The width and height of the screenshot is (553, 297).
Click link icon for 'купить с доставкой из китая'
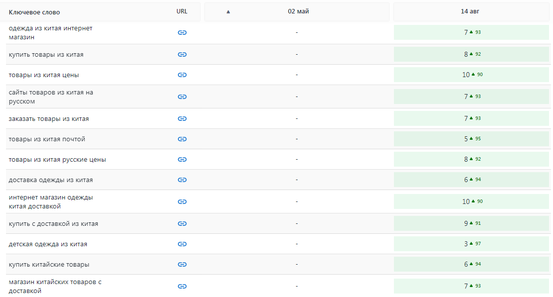[x=182, y=224]
